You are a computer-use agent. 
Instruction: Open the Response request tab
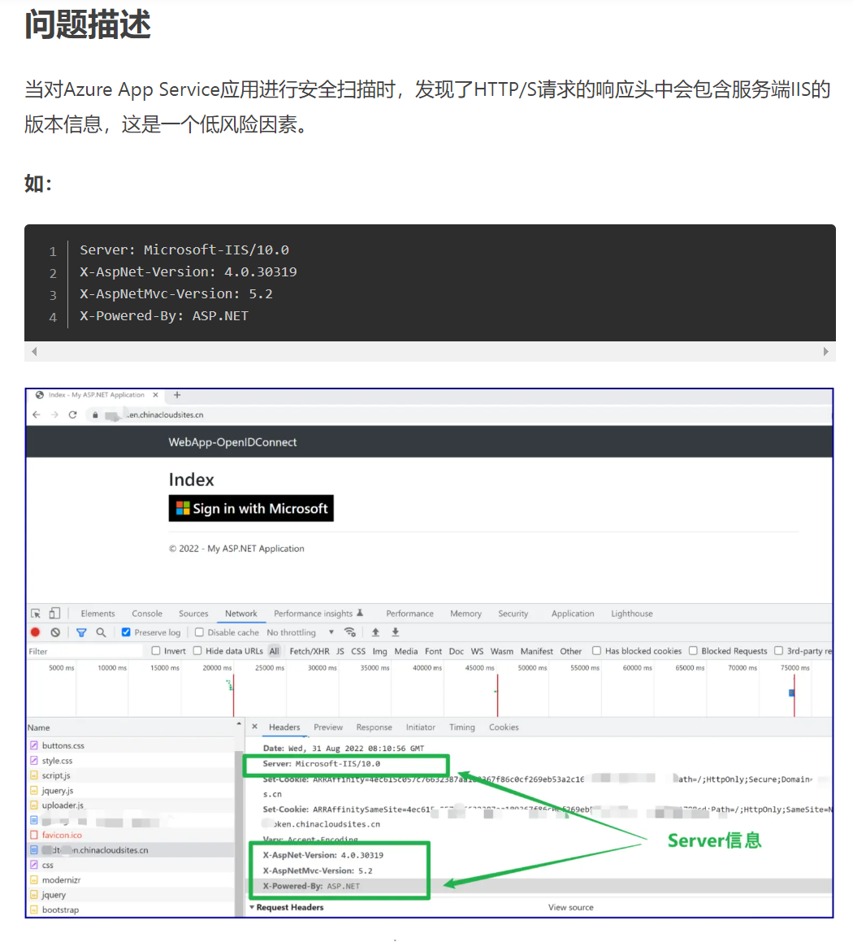tap(374, 727)
